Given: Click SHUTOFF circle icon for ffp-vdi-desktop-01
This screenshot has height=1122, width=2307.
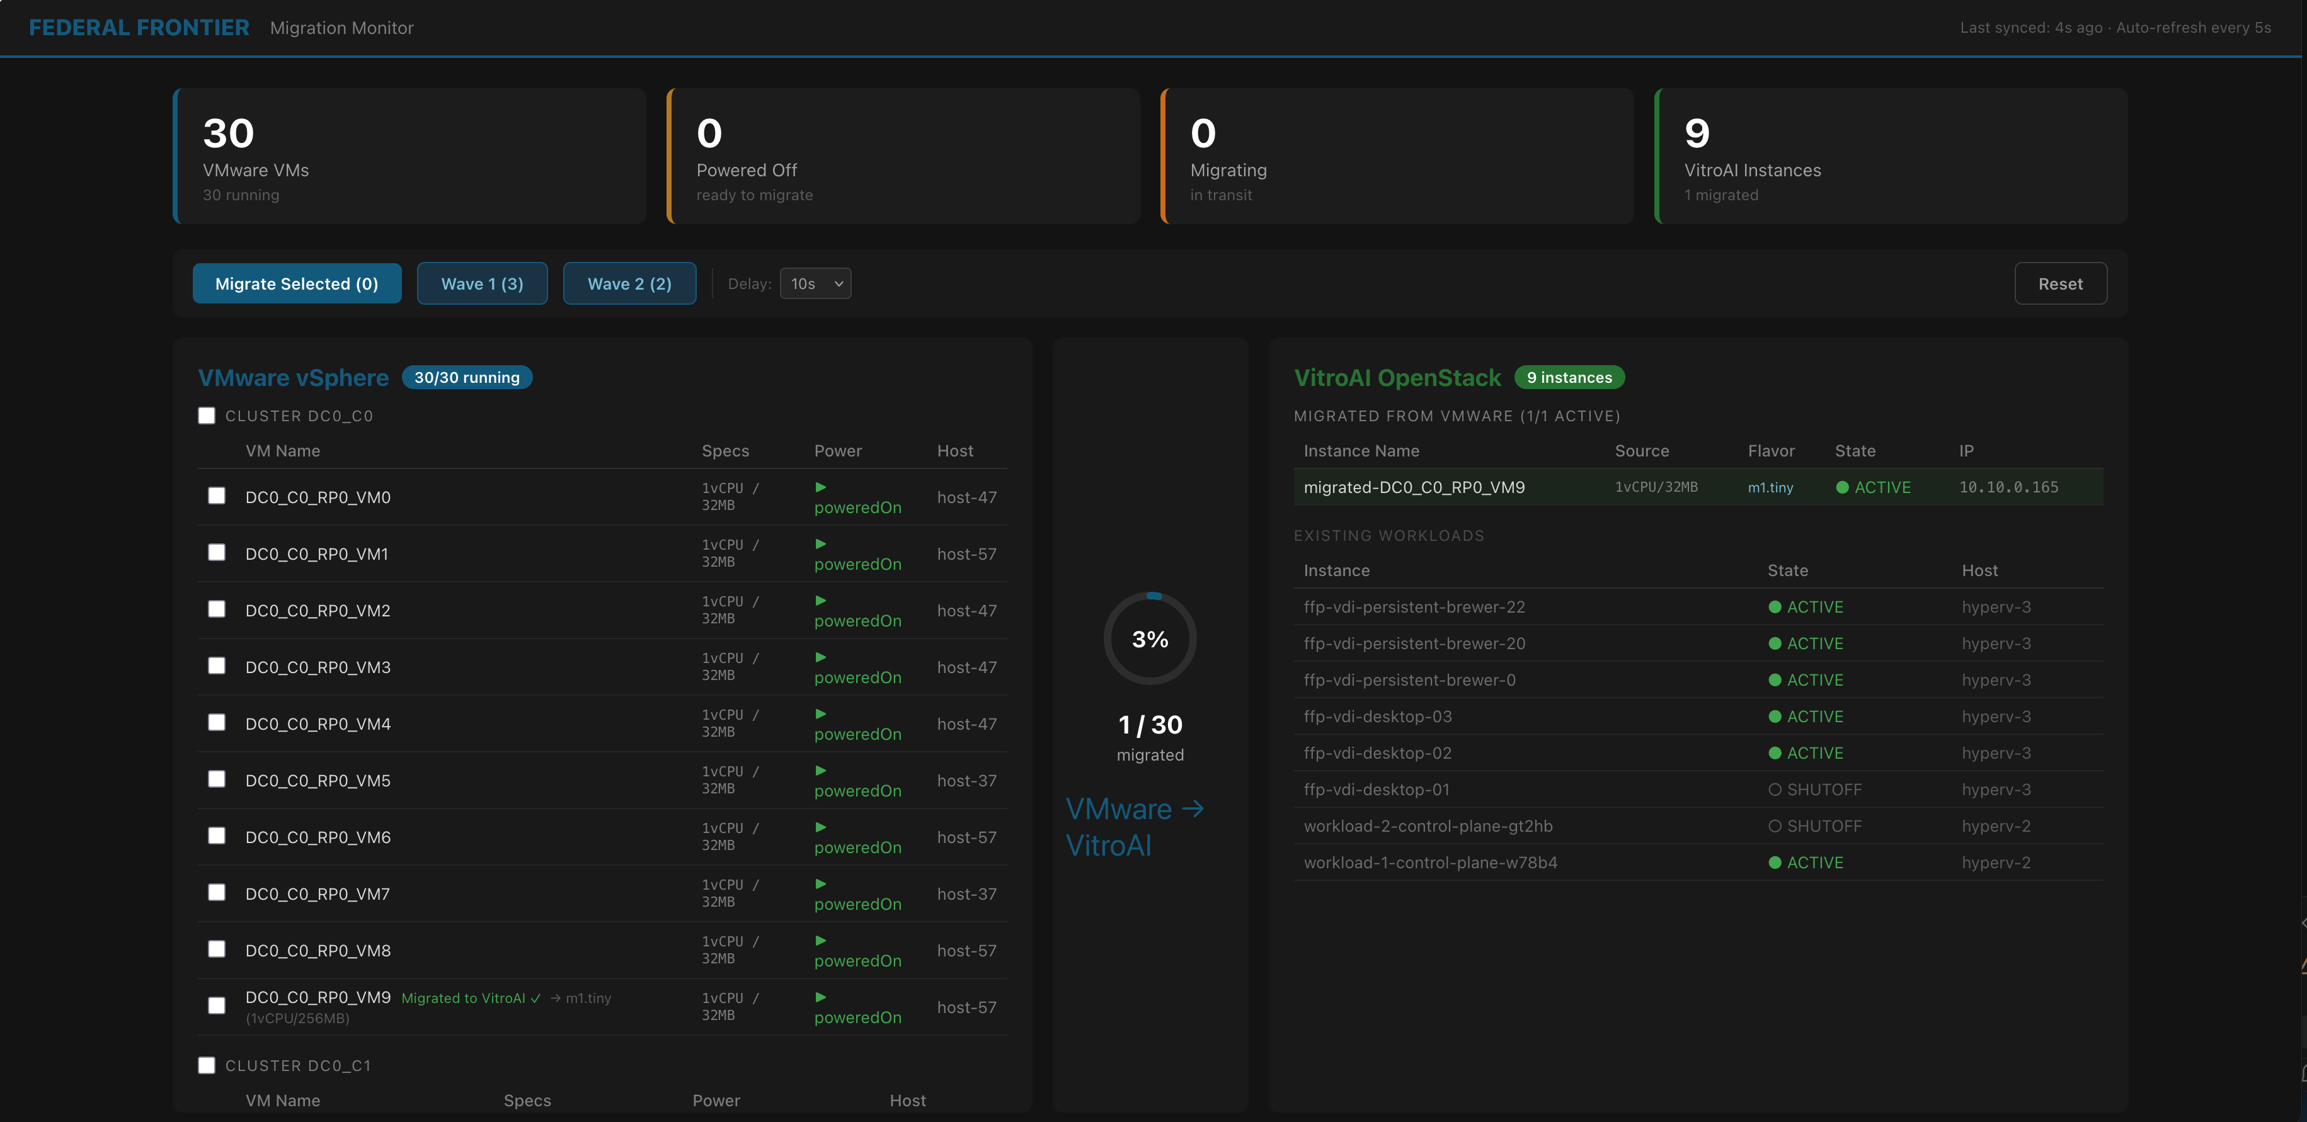Looking at the screenshot, I should click(x=1775, y=790).
